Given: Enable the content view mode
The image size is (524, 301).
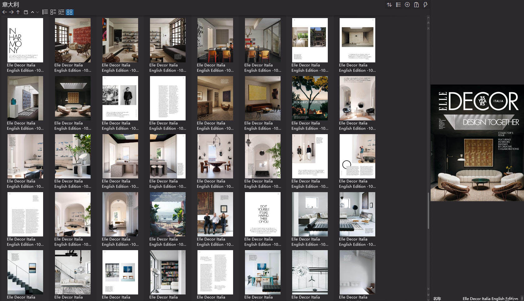Looking at the screenshot, I should pyautogui.click(x=61, y=12).
